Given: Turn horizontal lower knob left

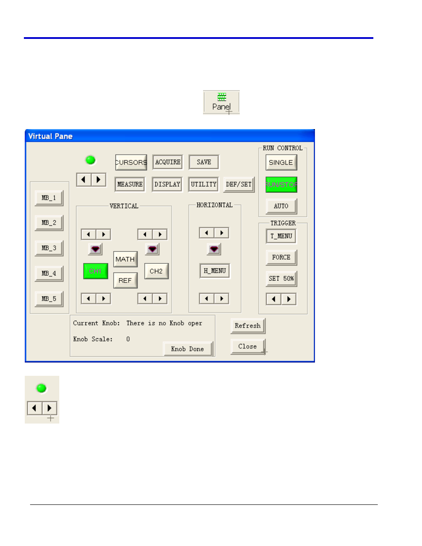Looking at the screenshot, I should tap(207, 299).
